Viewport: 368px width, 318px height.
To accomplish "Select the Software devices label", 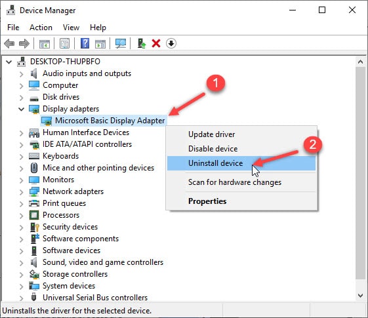I will point(72,250).
